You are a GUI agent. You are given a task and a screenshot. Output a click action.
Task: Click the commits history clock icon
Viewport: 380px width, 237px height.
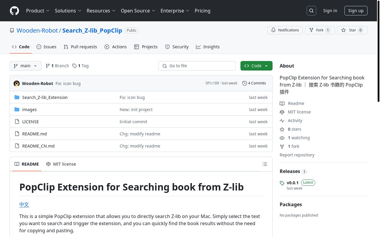pyautogui.click(x=244, y=83)
